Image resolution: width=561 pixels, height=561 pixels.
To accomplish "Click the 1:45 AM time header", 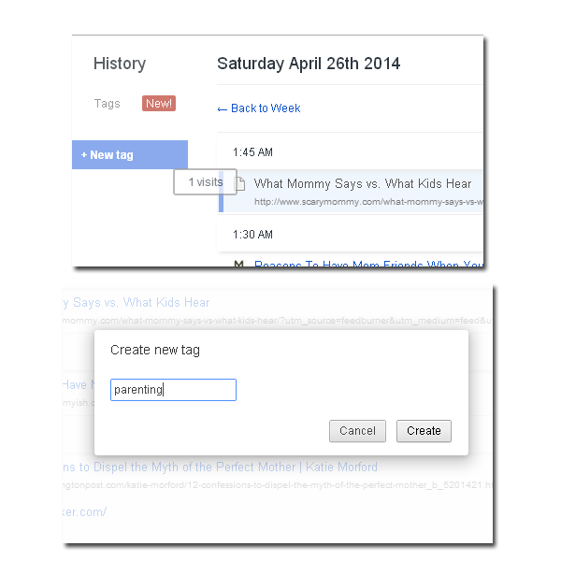I will tap(253, 152).
